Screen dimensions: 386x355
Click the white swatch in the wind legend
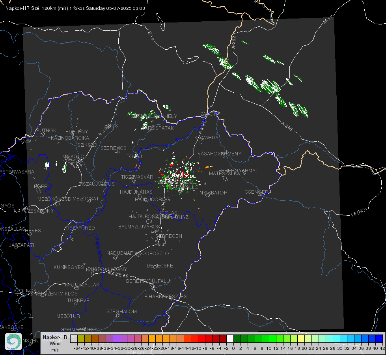click(x=230, y=338)
